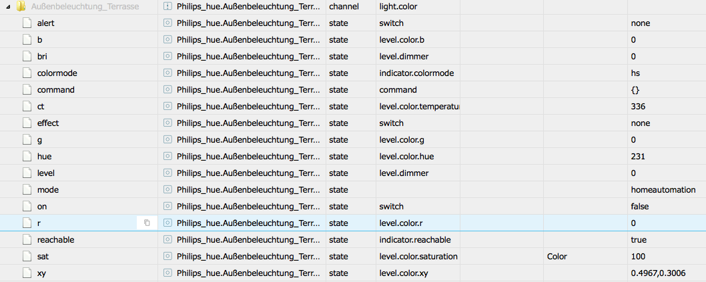Click the true value of reachable
This screenshot has height=282, width=706.
point(639,240)
